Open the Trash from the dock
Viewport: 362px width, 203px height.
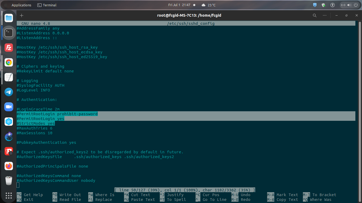(9, 181)
